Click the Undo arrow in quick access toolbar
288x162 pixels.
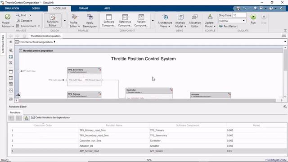[x=244, y=8]
